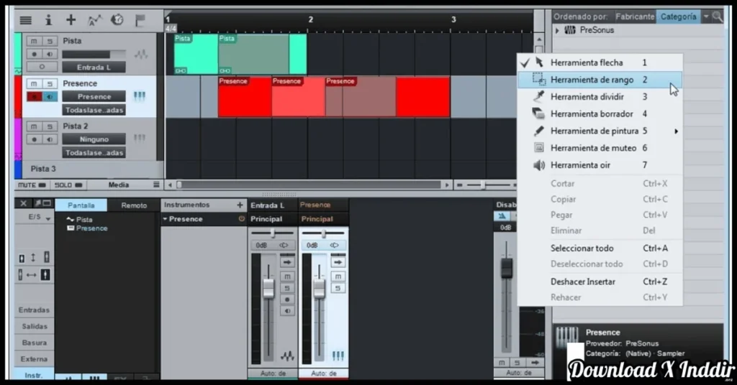Solo the Pista 2 track
The image size is (737, 385).
(50, 126)
